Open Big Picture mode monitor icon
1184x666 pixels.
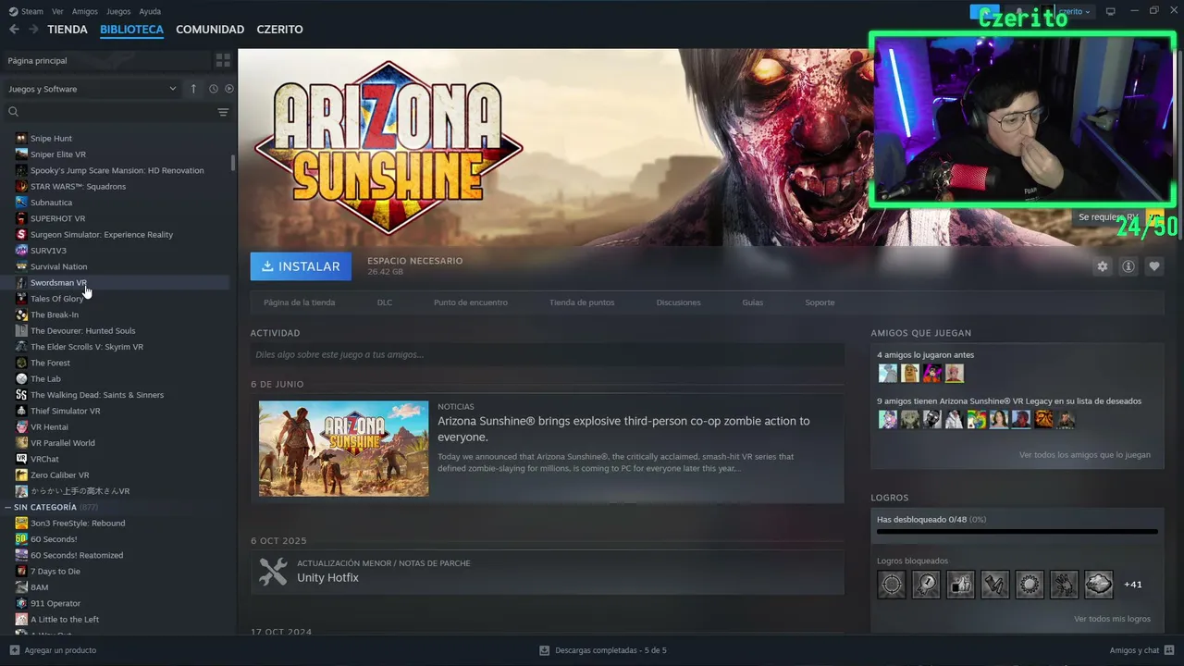[1111, 11]
